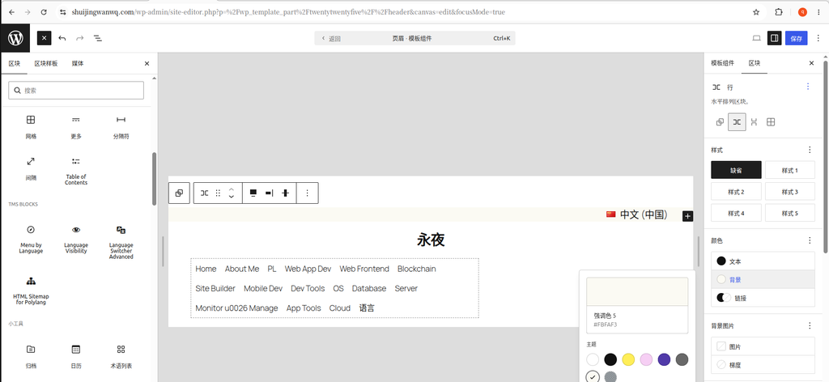The image size is (829, 382).
Task: Change vertical alignment in block toolbar
Action: click(x=286, y=193)
